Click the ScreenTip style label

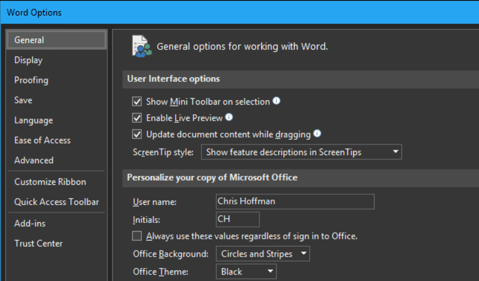point(163,152)
